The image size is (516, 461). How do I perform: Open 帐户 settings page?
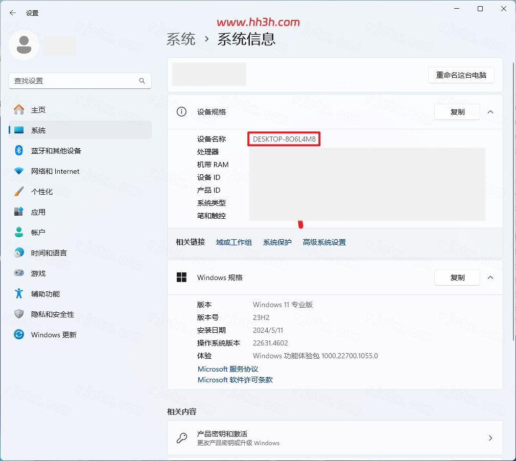pyautogui.click(x=80, y=232)
